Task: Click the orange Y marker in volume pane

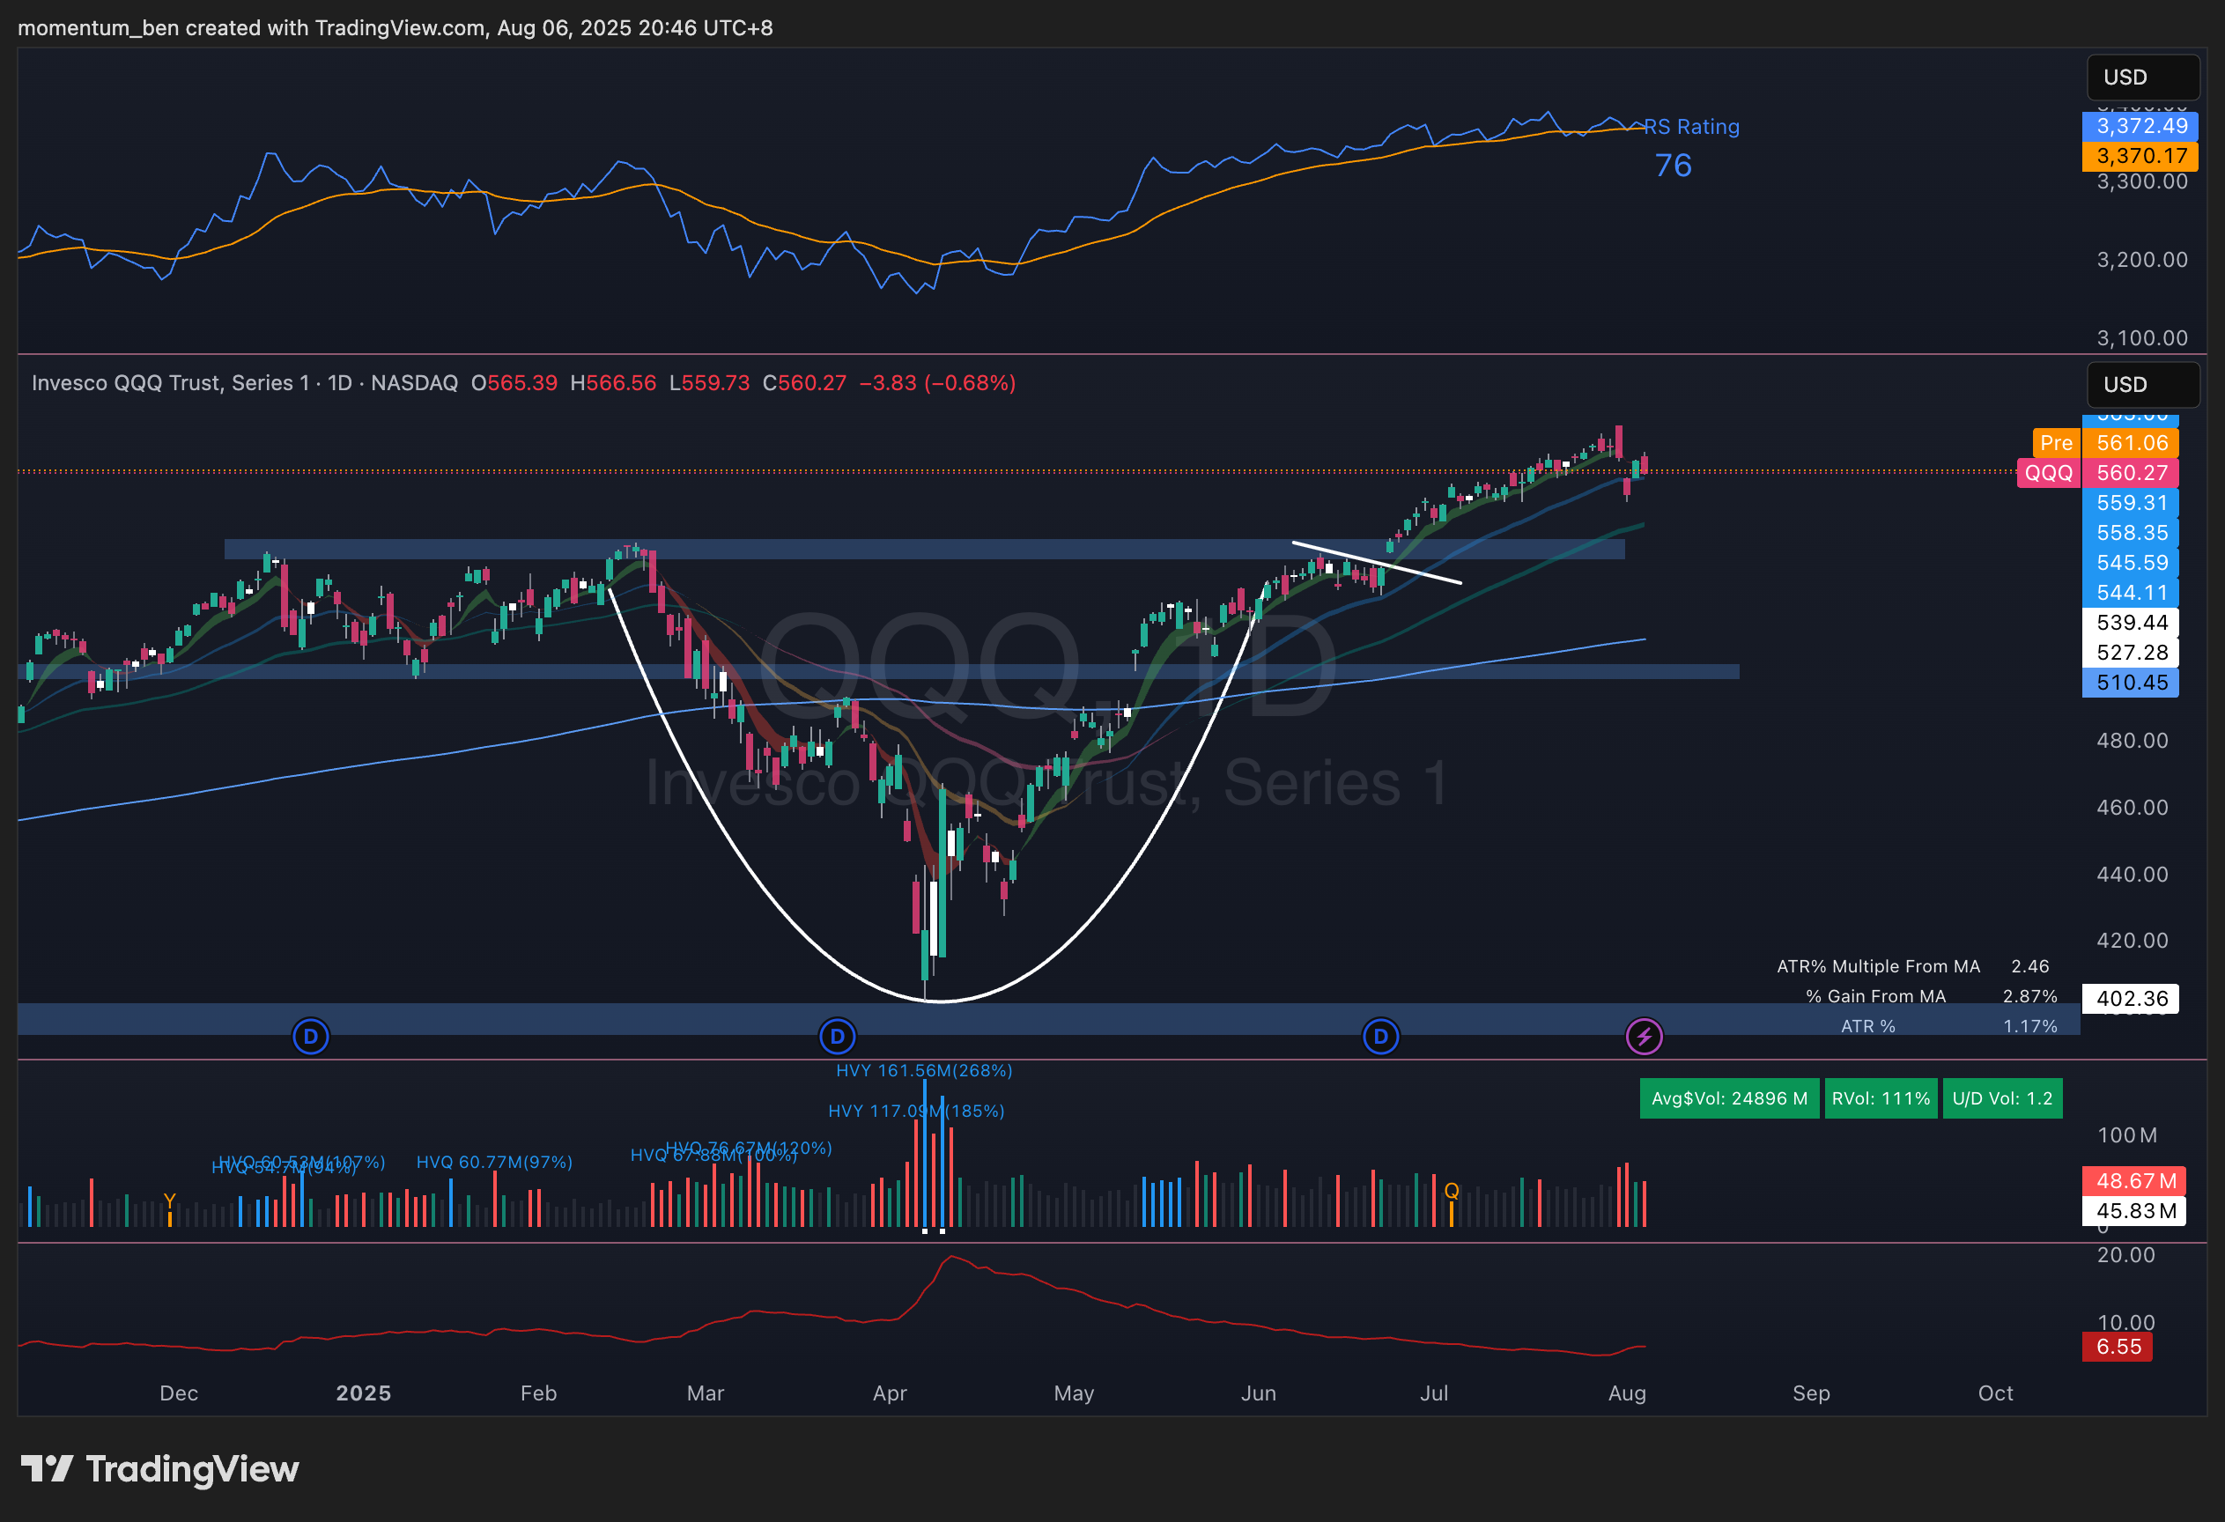Action: (x=169, y=1201)
